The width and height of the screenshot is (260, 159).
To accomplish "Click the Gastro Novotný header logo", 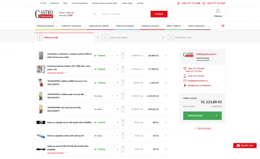I will tap(44, 14).
